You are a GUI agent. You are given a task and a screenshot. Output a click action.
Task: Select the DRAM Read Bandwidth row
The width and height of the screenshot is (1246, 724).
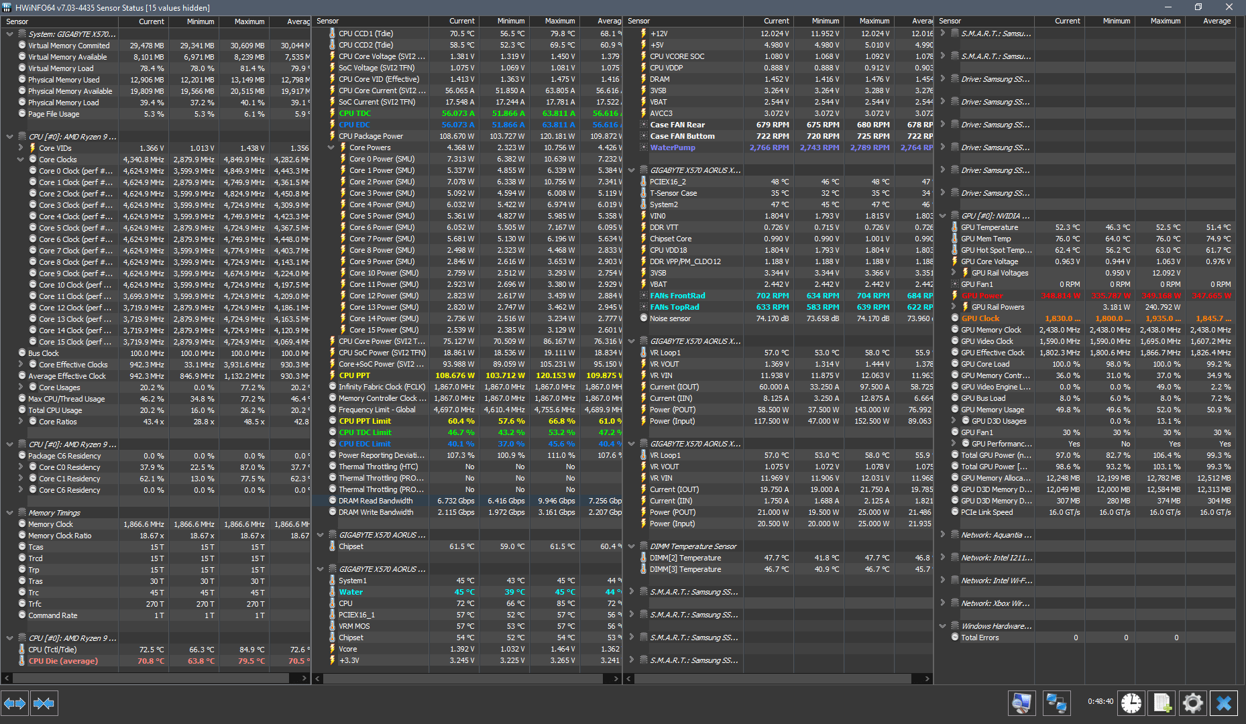(x=467, y=501)
